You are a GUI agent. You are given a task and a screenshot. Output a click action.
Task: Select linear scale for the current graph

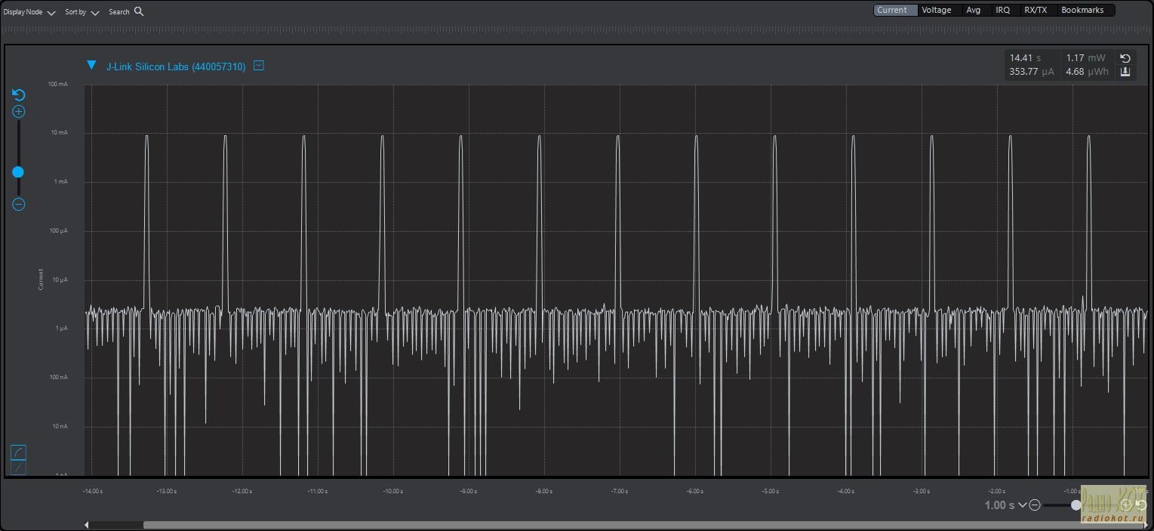pos(18,468)
